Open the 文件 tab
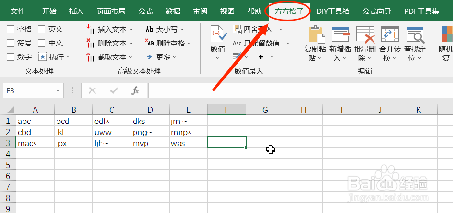The image size is (453, 213). [x=18, y=11]
